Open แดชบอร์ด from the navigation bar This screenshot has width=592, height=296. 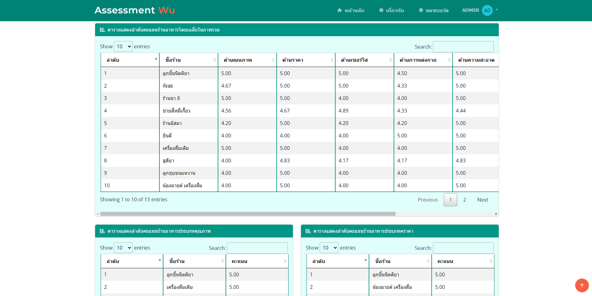(x=434, y=10)
